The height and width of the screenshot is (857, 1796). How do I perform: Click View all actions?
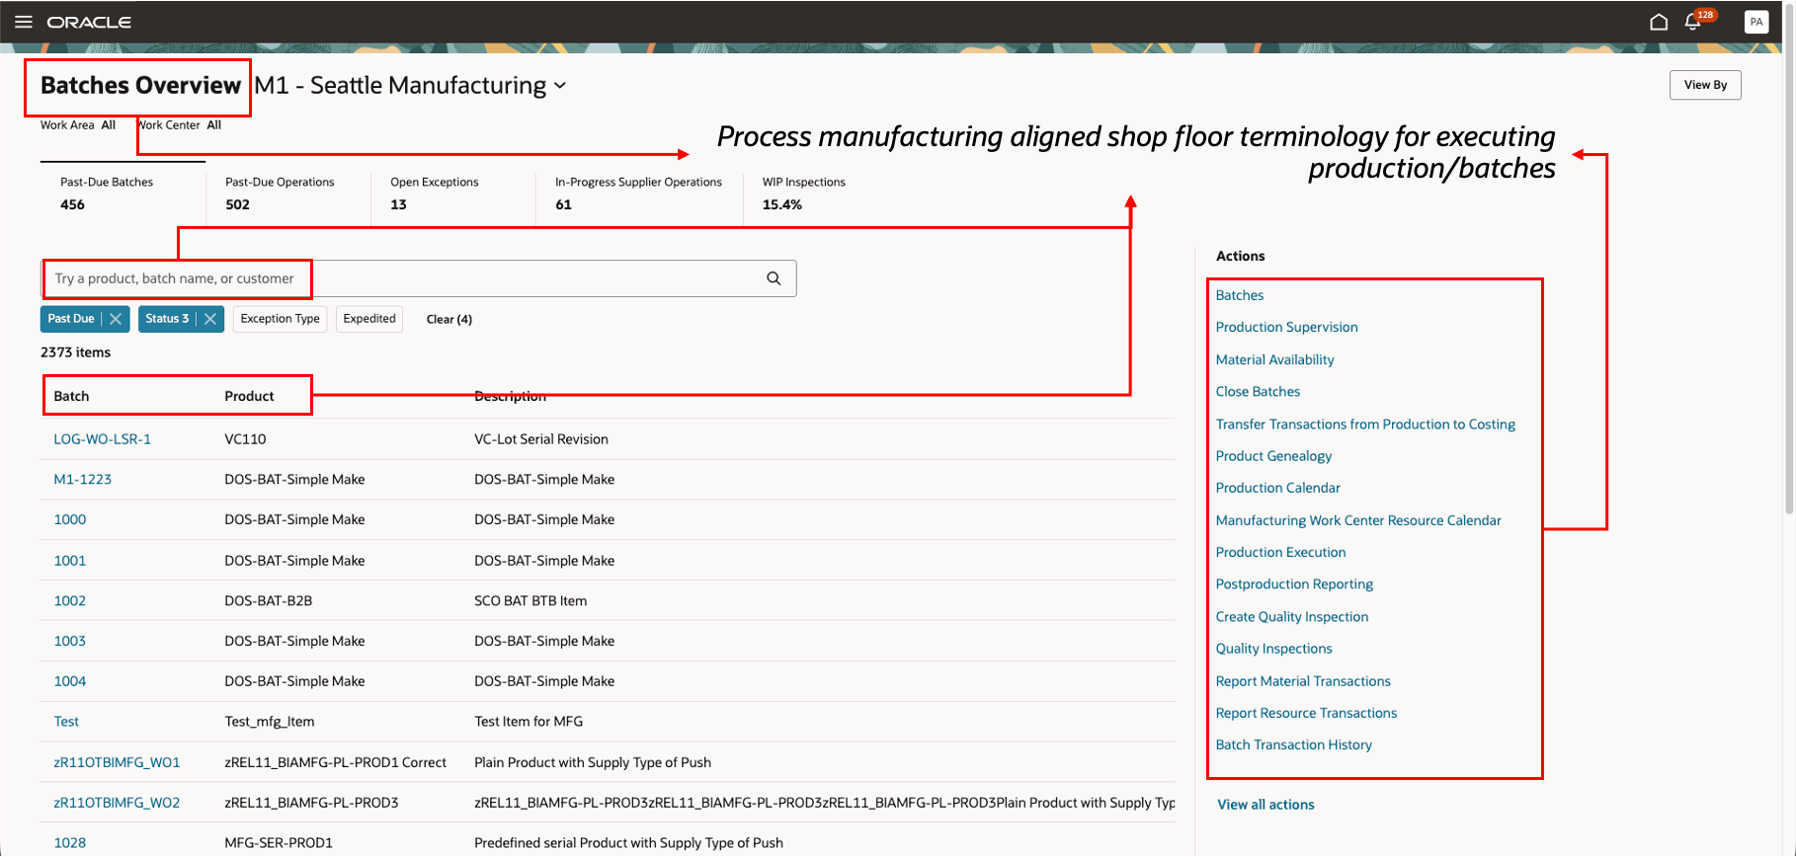[1265, 805]
